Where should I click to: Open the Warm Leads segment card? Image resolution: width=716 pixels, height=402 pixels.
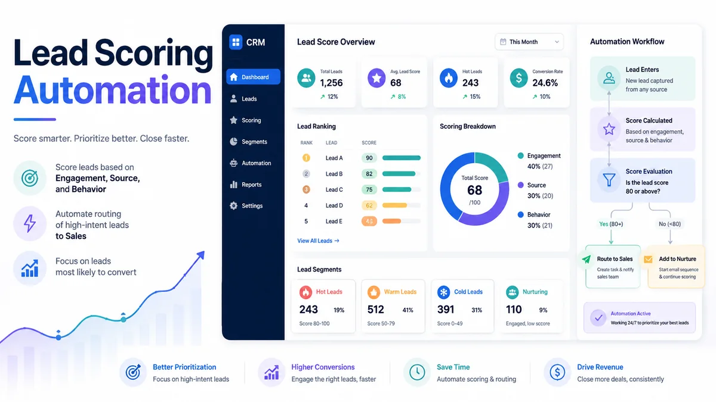pyautogui.click(x=393, y=306)
